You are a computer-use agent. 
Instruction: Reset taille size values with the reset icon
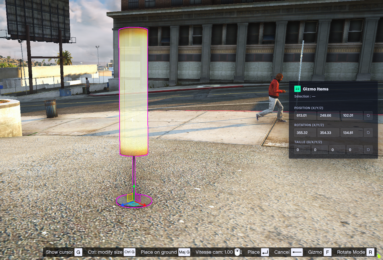(x=368, y=150)
